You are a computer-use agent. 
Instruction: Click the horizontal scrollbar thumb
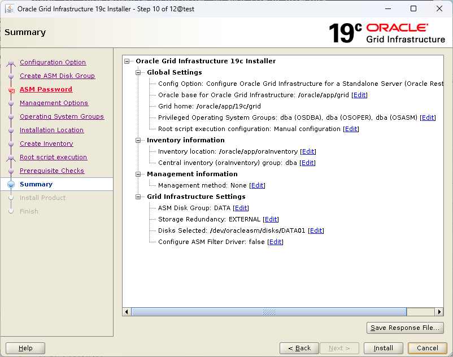[x=269, y=312]
